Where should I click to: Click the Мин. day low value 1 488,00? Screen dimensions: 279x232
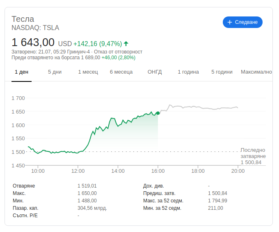[x=87, y=201]
